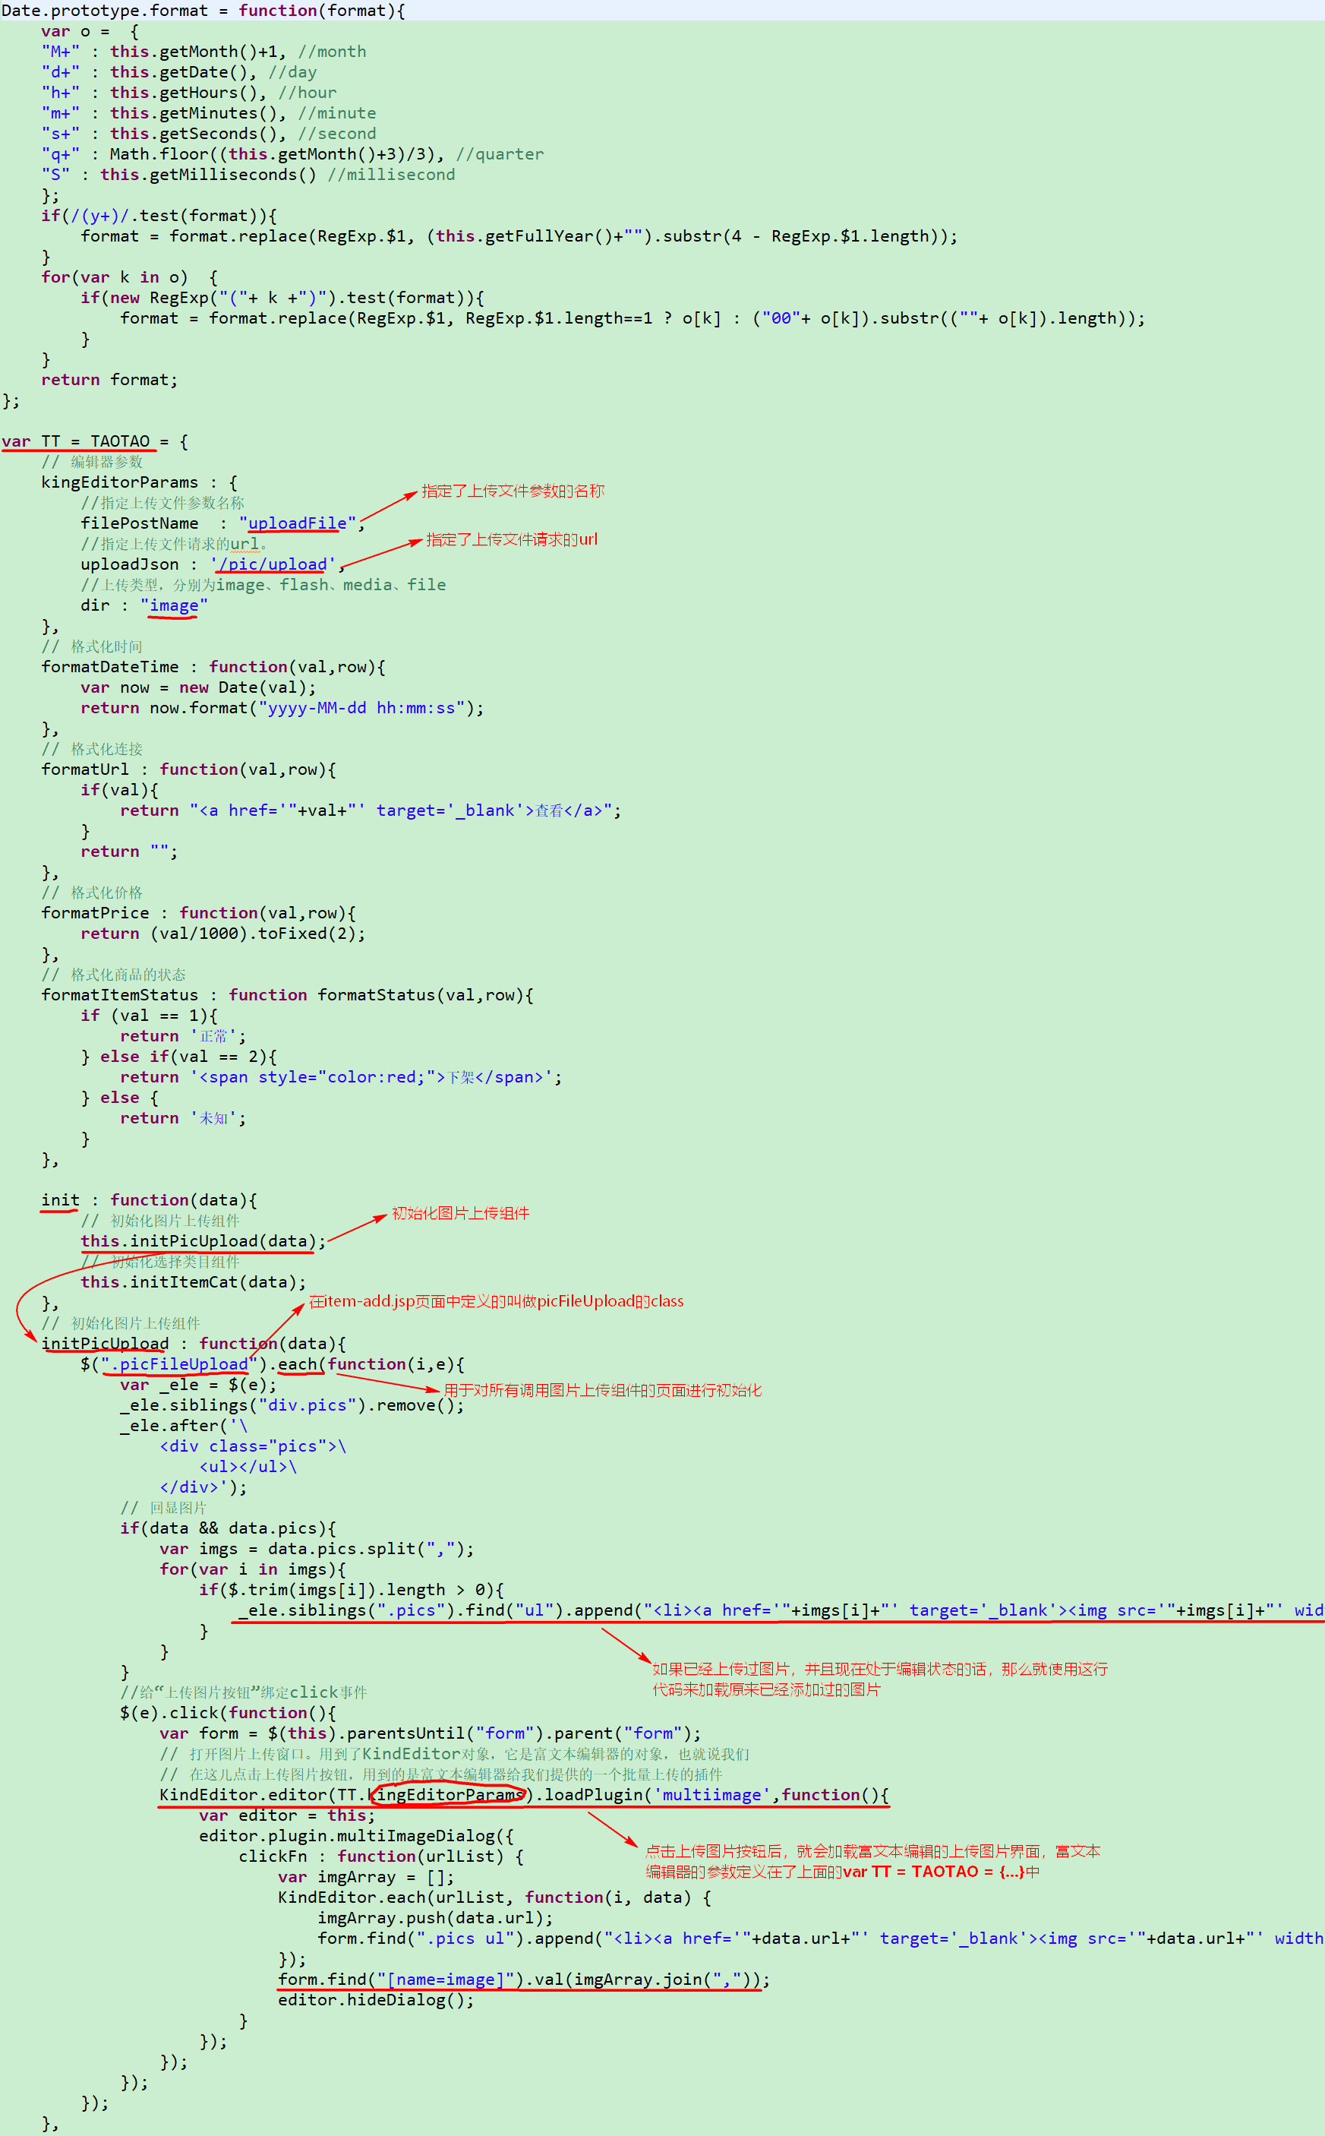Click the "this.initItemCat(data);" call
Image resolution: width=1325 pixels, height=2136 pixels.
(194, 1282)
